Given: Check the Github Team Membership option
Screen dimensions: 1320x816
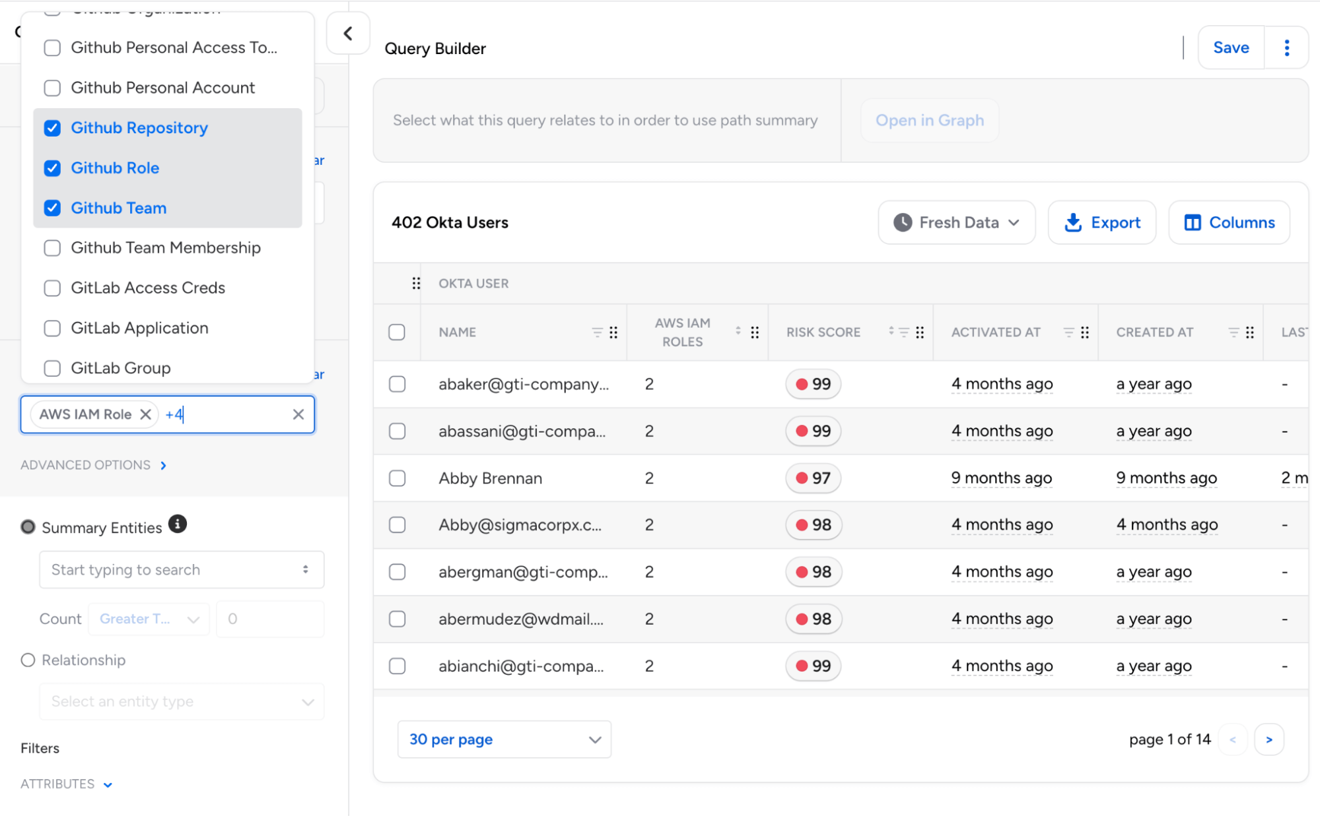Looking at the screenshot, I should click(x=52, y=248).
